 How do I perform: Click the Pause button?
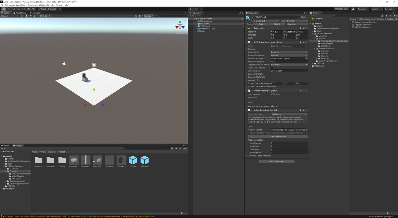(195, 9)
